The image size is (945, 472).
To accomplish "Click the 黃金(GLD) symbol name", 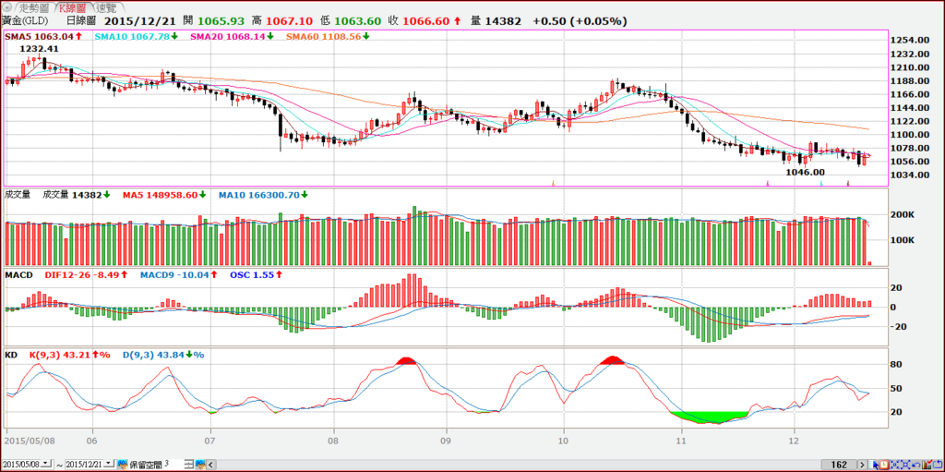I will pos(27,21).
